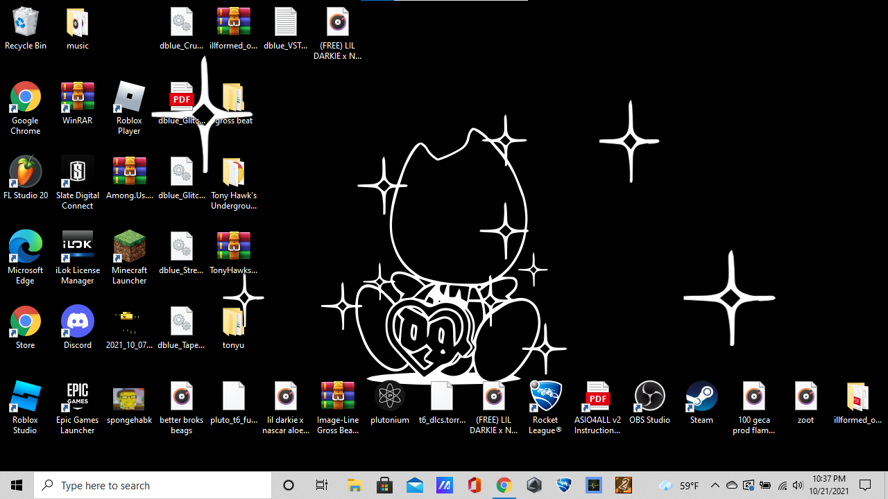The image size is (888, 499).
Task: Select the spongehabk image file
Action: point(129,398)
